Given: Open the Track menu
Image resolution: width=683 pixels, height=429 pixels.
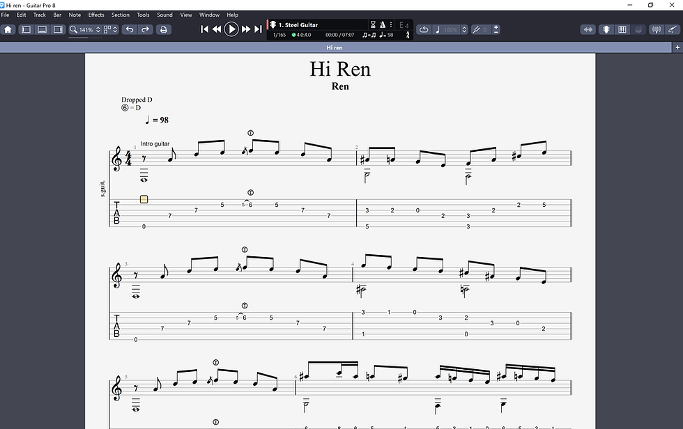Looking at the screenshot, I should [40, 15].
